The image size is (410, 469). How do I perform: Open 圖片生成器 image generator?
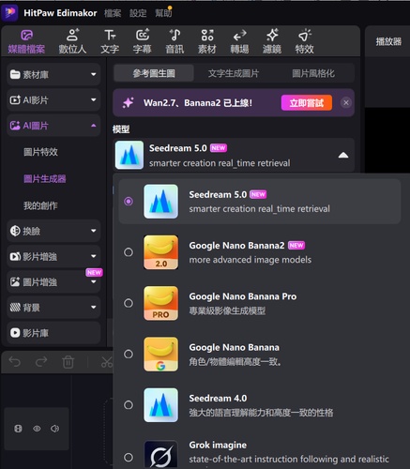click(x=45, y=179)
